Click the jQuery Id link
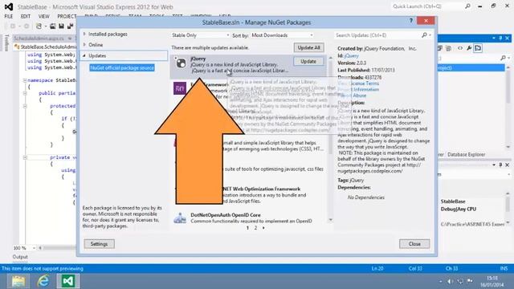This screenshot has width=514, height=289. (x=352, y=55)
